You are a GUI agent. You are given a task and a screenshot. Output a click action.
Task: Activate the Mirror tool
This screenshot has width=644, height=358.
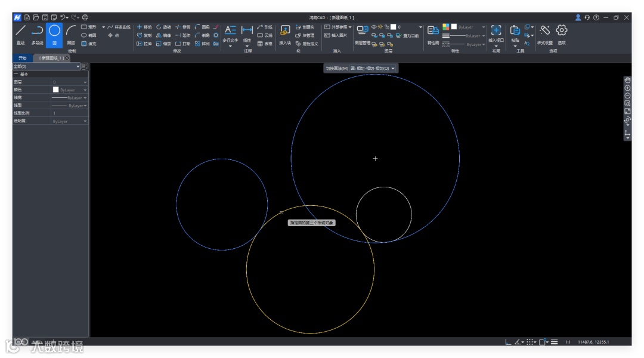click(163, 35)
